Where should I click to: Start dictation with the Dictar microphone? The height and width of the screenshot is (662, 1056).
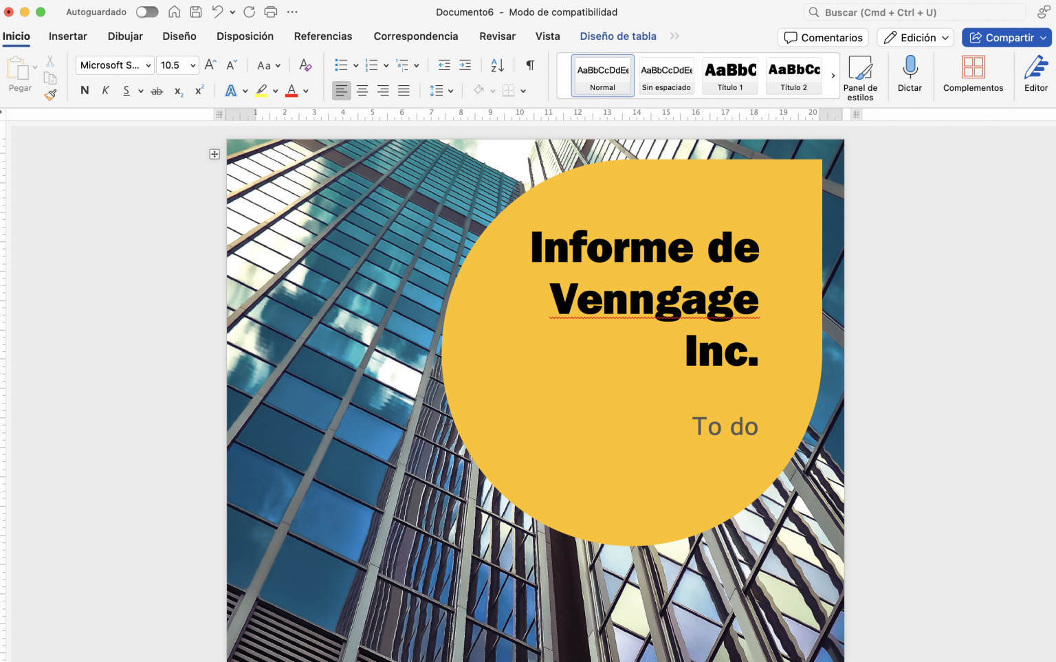coord(910,72)
